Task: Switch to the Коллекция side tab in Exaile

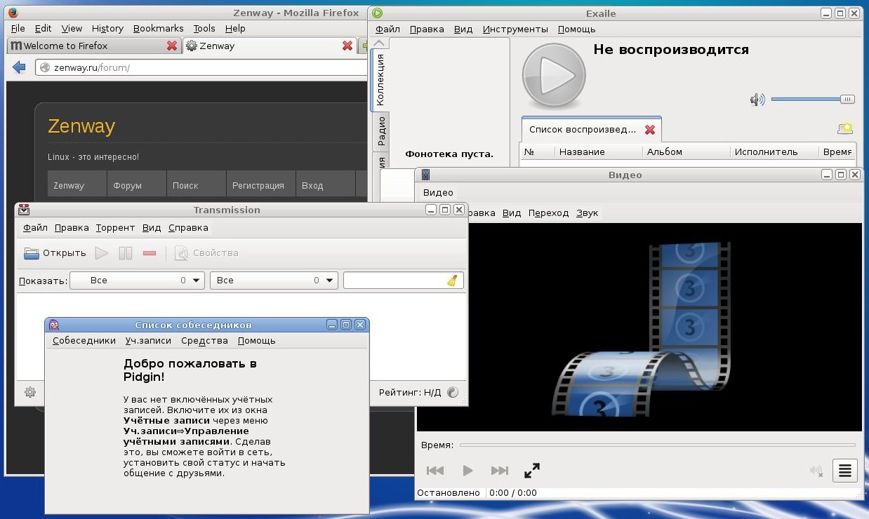Action: tap(380, 79)
